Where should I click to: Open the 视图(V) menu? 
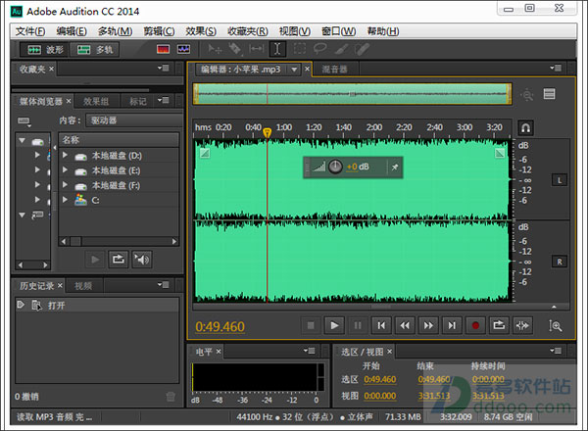(295, 31)
